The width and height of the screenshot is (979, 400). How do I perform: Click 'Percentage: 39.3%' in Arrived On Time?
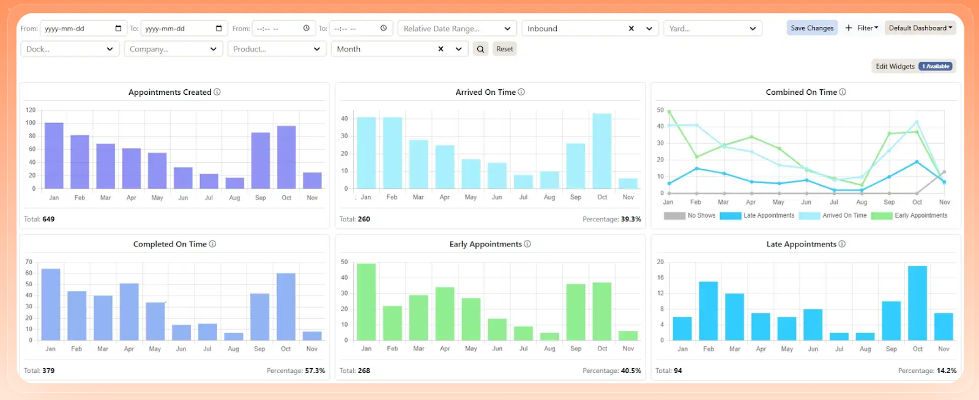pos(612,219)
